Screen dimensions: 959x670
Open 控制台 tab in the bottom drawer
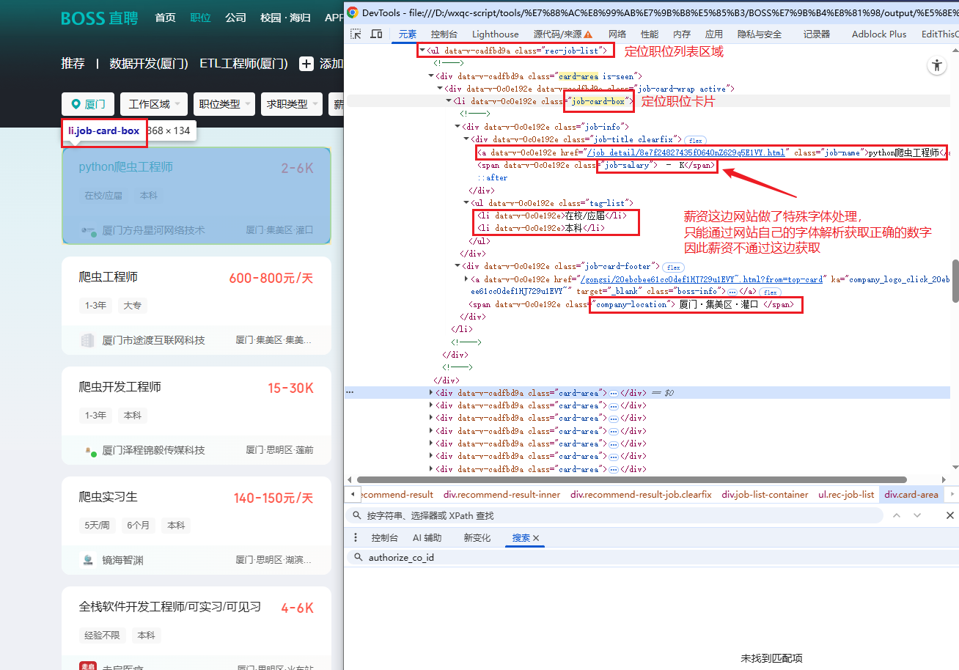point(384,538)
